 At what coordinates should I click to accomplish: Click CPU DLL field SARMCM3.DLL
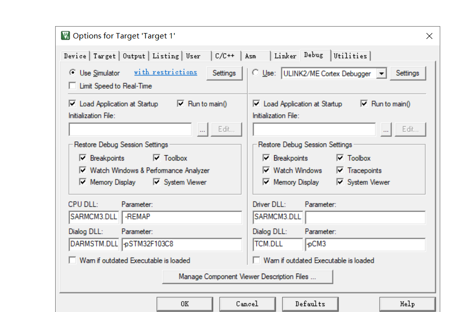click(x=94, y=217)
